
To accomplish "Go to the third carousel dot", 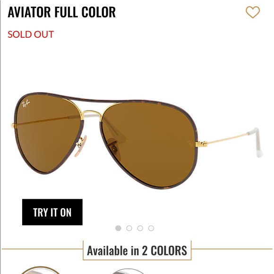I will point(140,228).
